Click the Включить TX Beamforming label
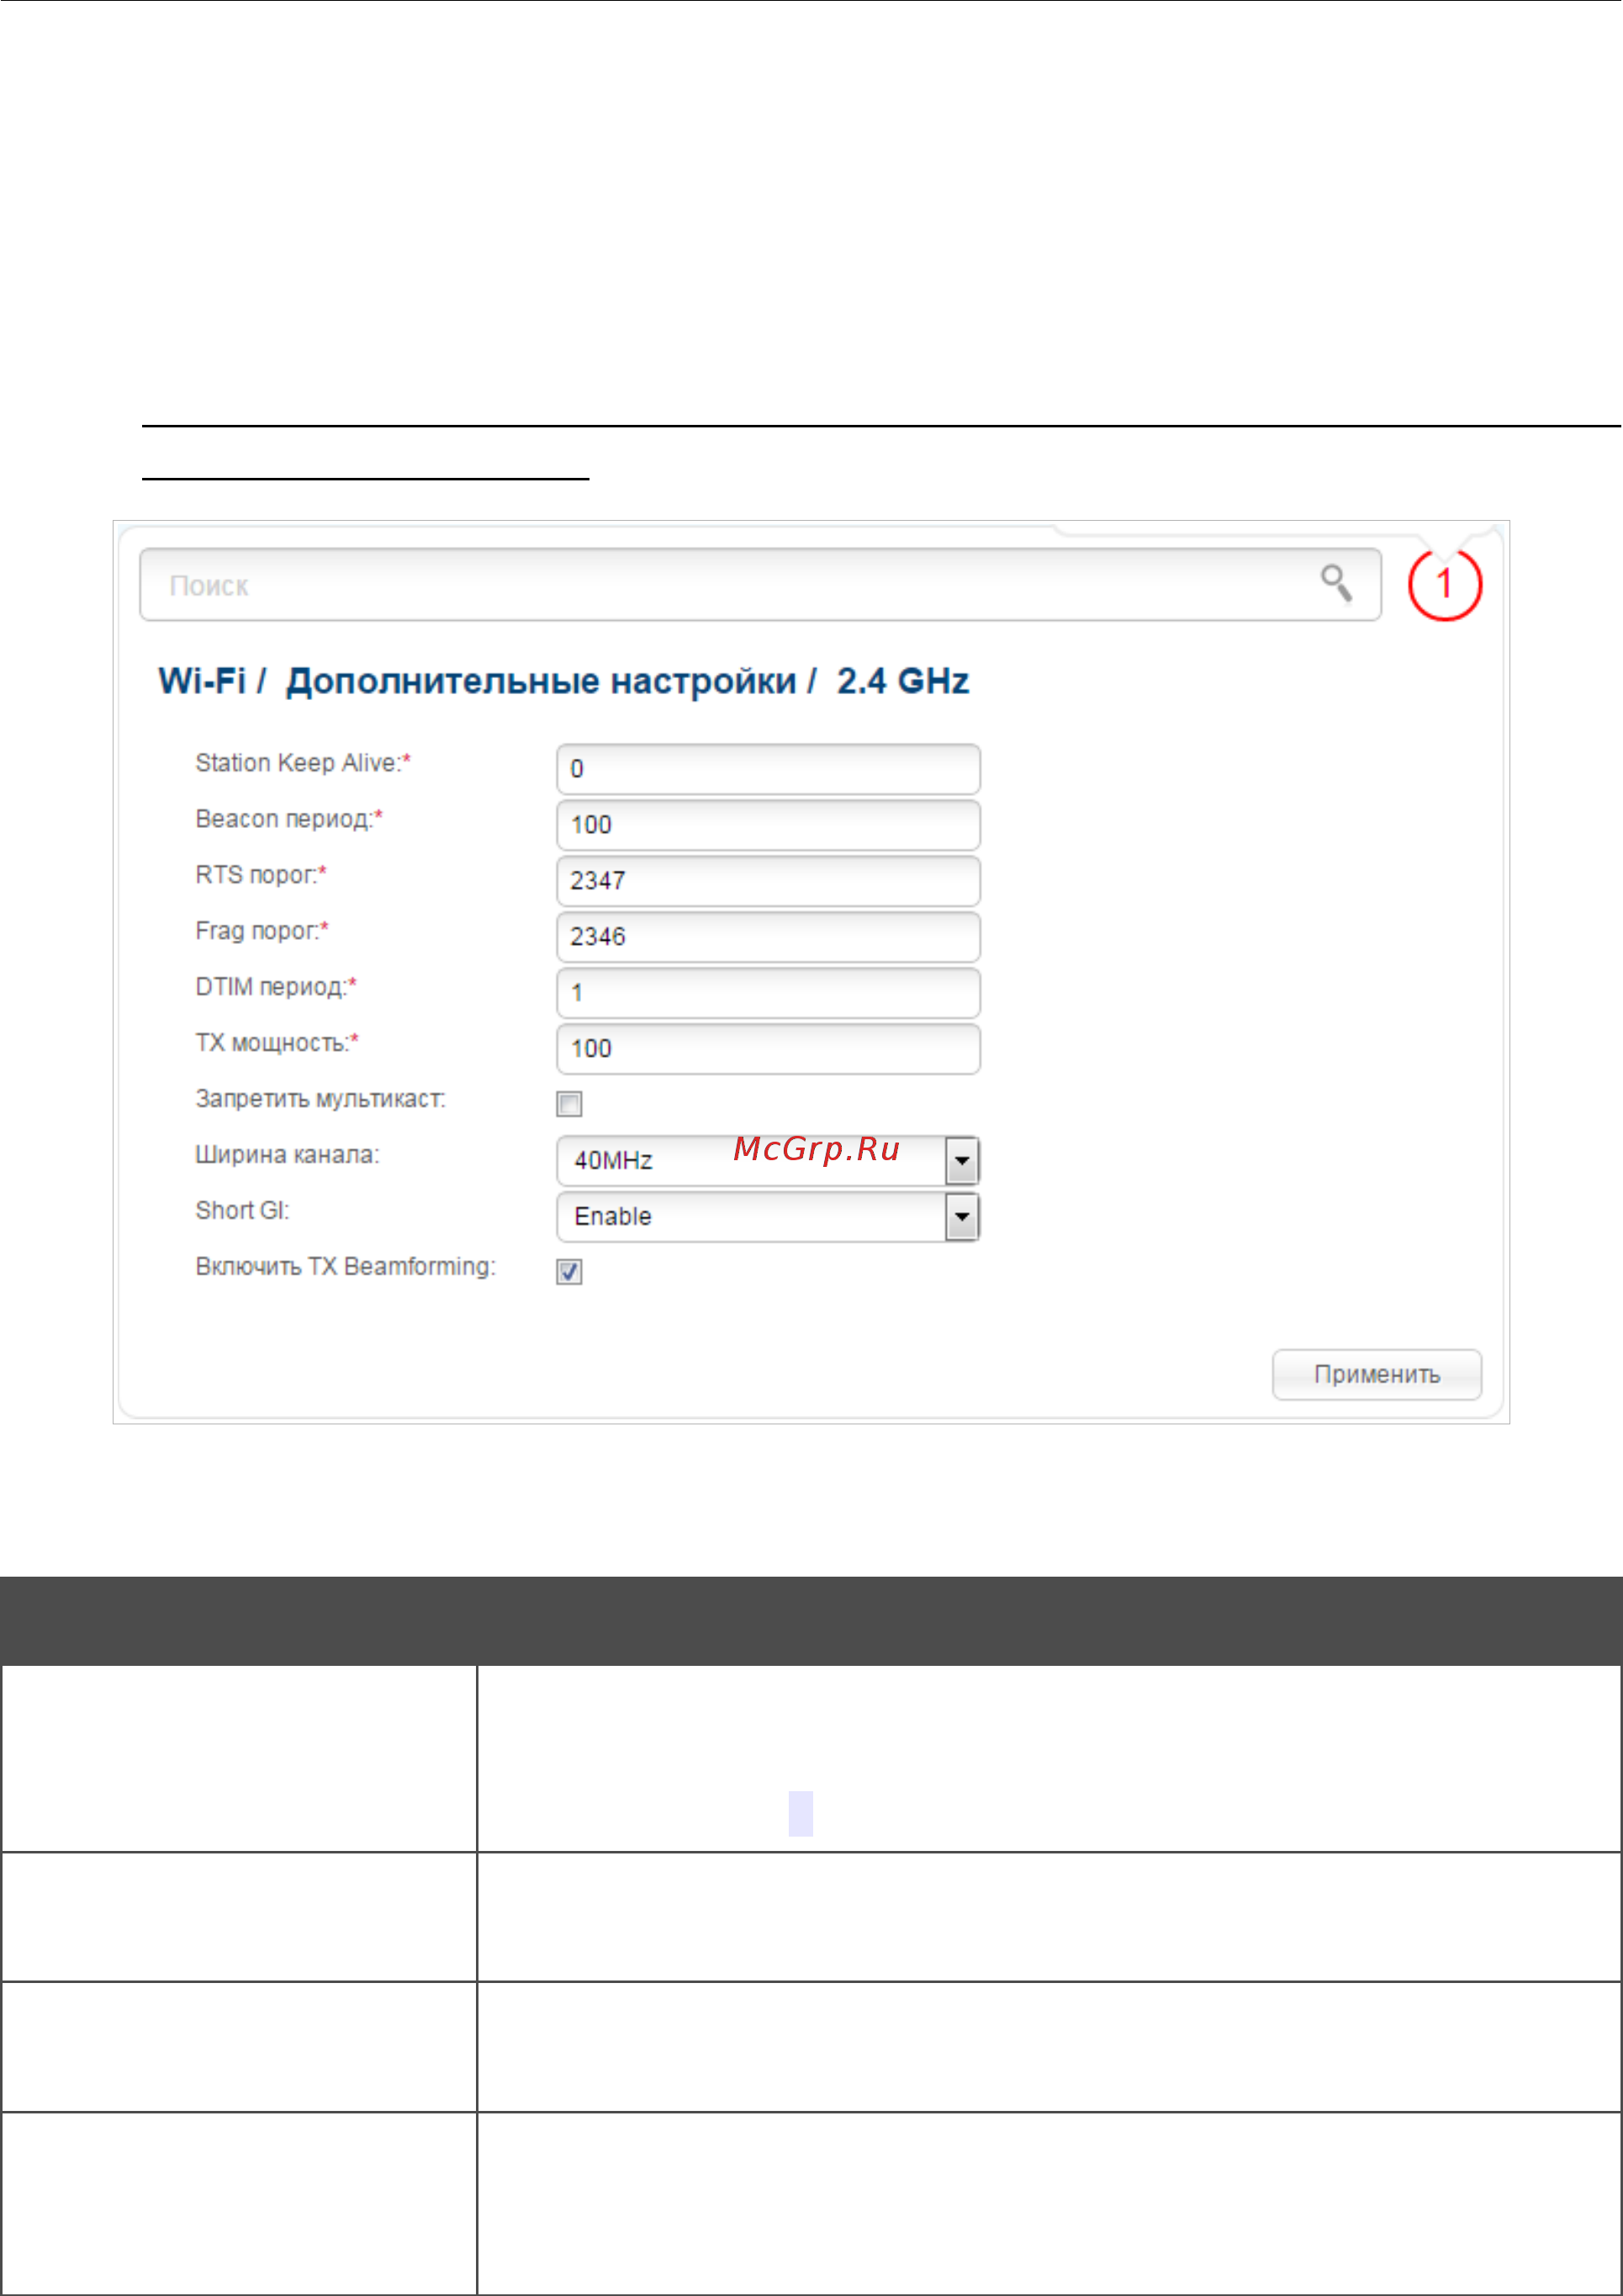This screenshot has height=2296, width=1623. 345,1267
